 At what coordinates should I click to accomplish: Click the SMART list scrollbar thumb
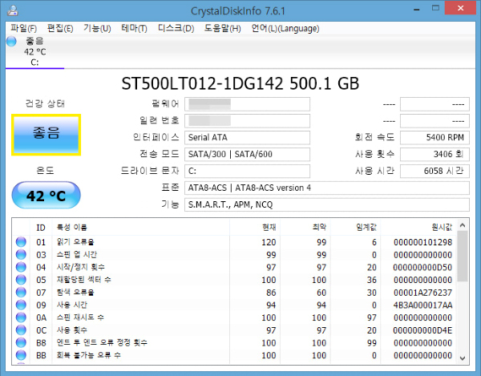click(x=463, y=257)
